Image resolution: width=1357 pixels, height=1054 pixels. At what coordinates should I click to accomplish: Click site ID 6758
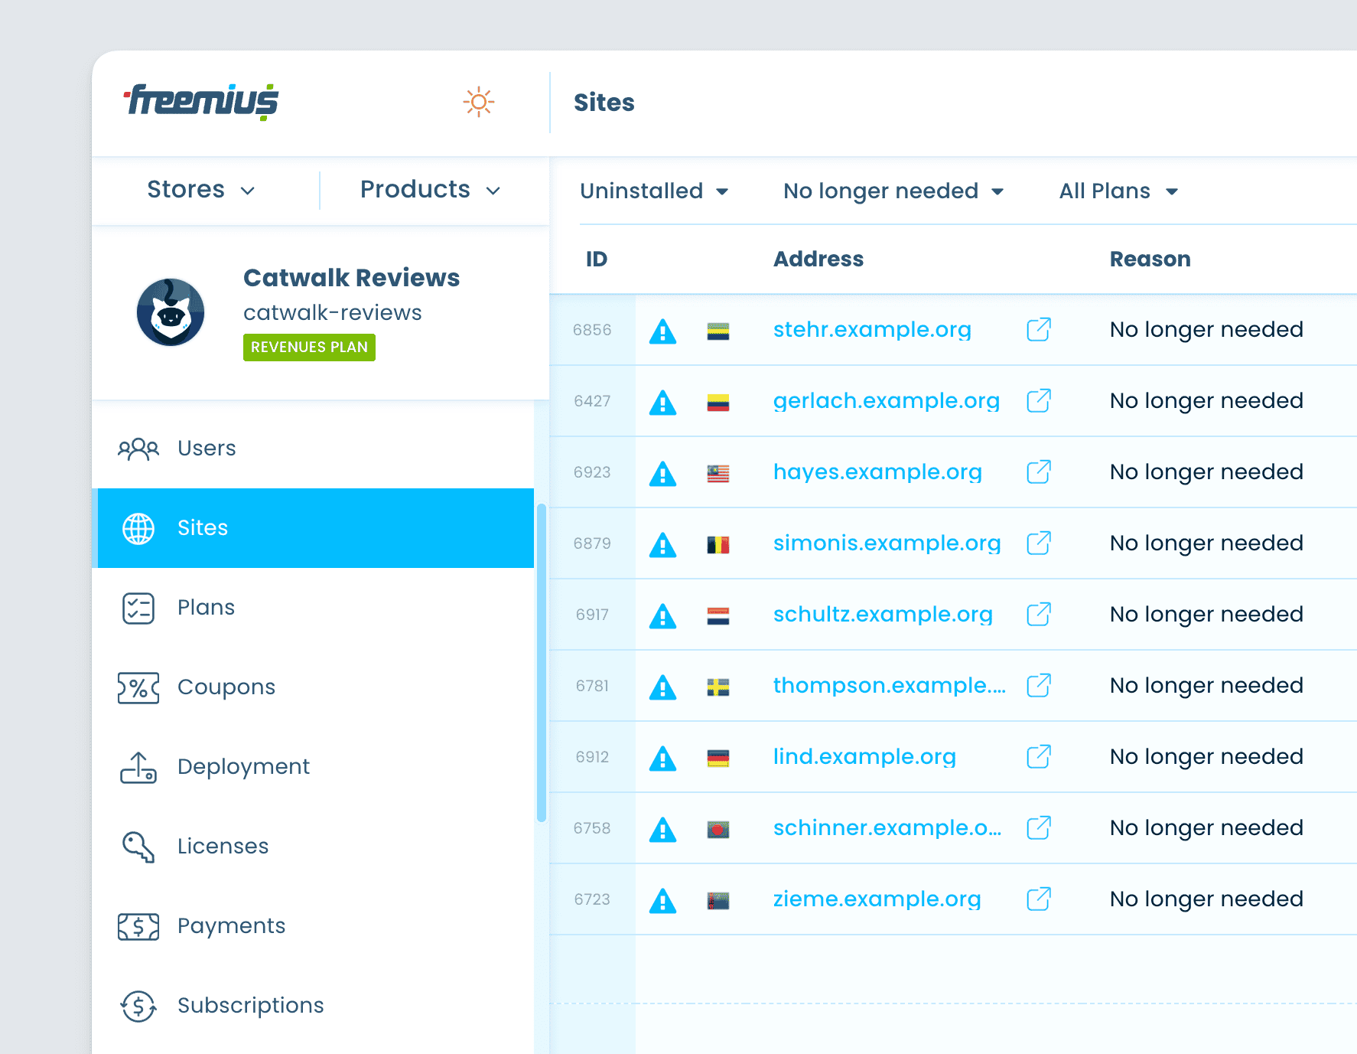click(592, 828)
